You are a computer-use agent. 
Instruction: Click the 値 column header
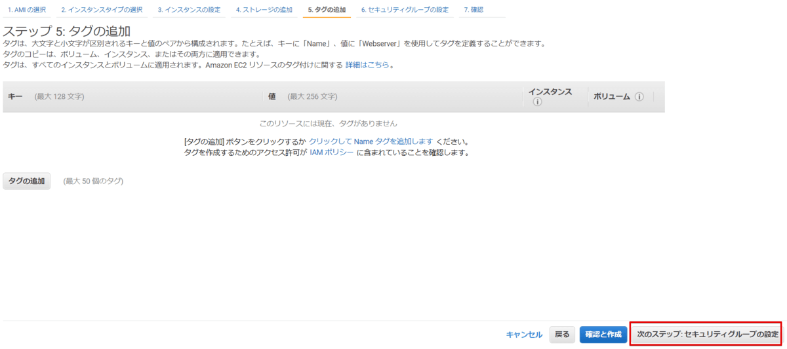[272, 97]
